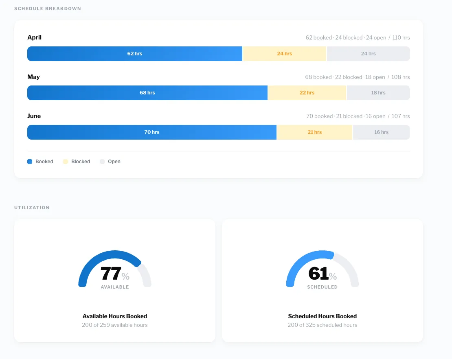Click May summary '68 booked · 22 blocked' text

(334, 77)
